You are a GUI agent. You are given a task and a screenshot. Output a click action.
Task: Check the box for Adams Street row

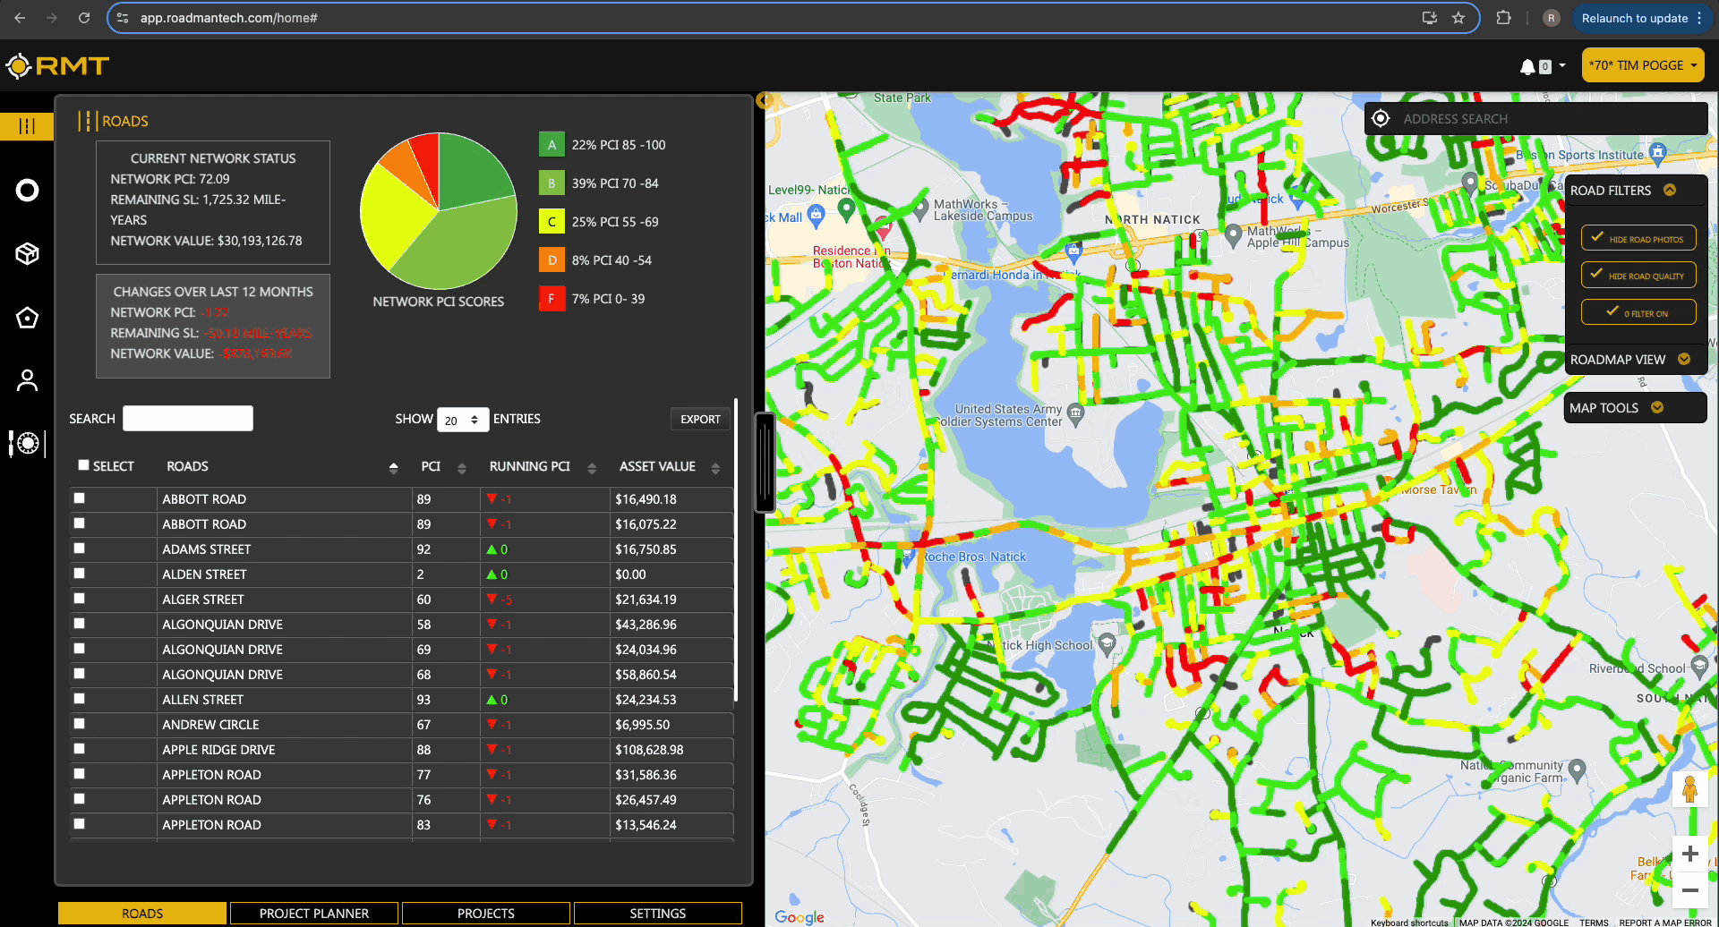80,549
